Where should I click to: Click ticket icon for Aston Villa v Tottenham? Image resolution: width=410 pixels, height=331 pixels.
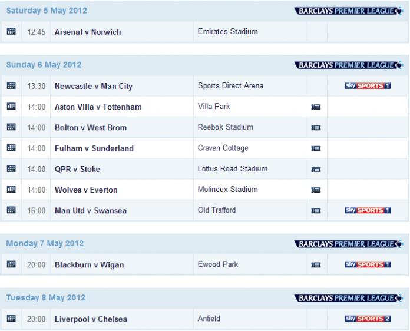click(x=316, y=107)
